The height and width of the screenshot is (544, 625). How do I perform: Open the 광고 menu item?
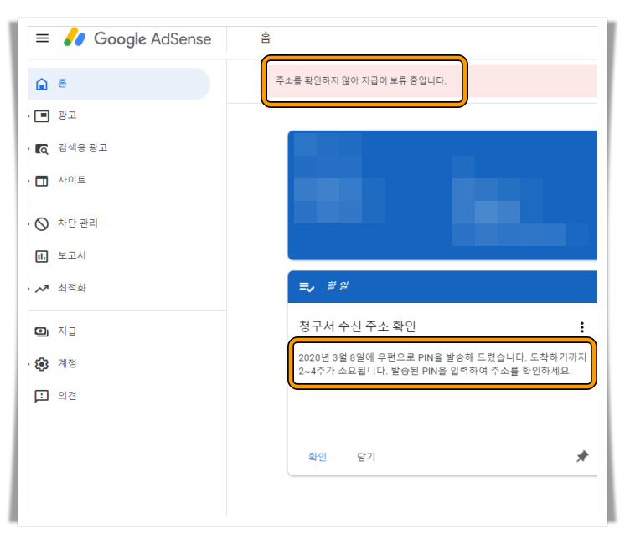point(67,115)
